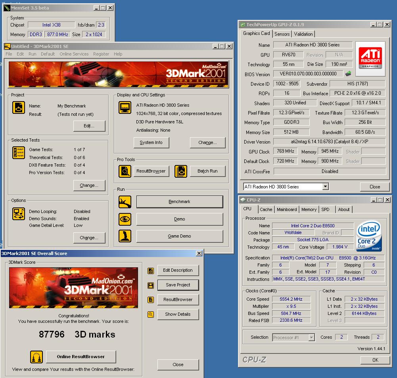Click the Game Demo joystick icon

pos(125,236)
